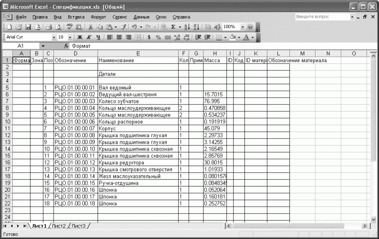Open the AutoSum dropdown arrow
The width and height of the screenshot is (379, 239).
pyautogui.click(x=180, y=27)
